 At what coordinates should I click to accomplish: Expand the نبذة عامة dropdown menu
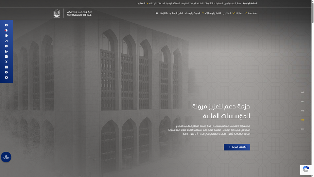pyautogui.click(x=251, y=13)
